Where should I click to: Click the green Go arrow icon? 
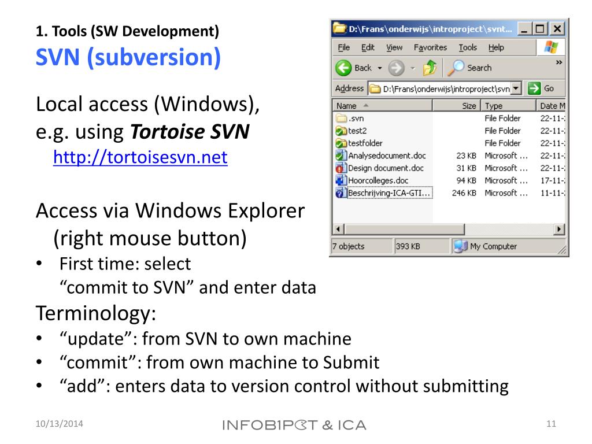click(x=534, y=88)
